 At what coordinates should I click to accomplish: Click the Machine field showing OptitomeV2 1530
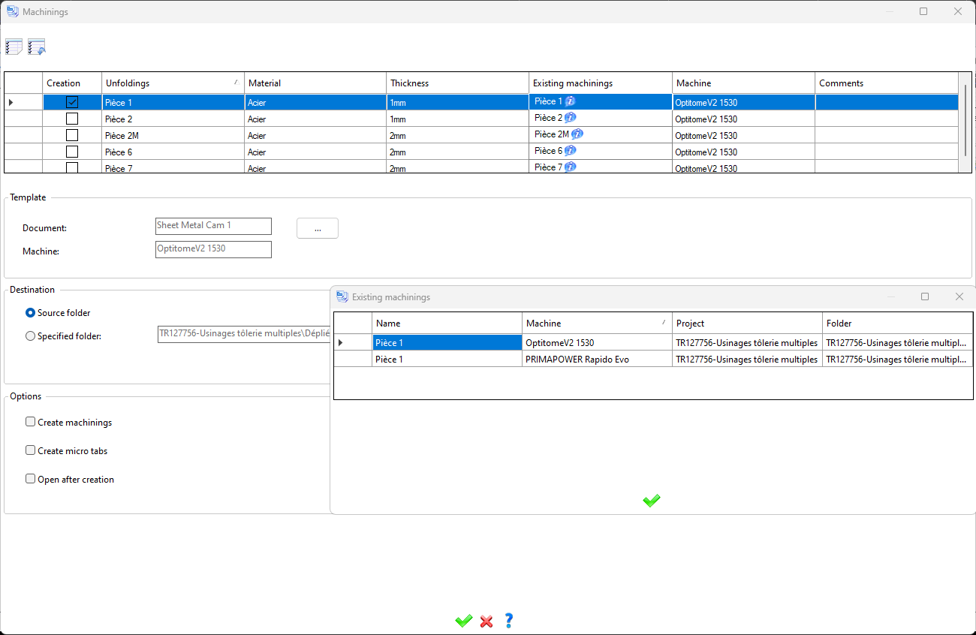click(x=213, y=249)
